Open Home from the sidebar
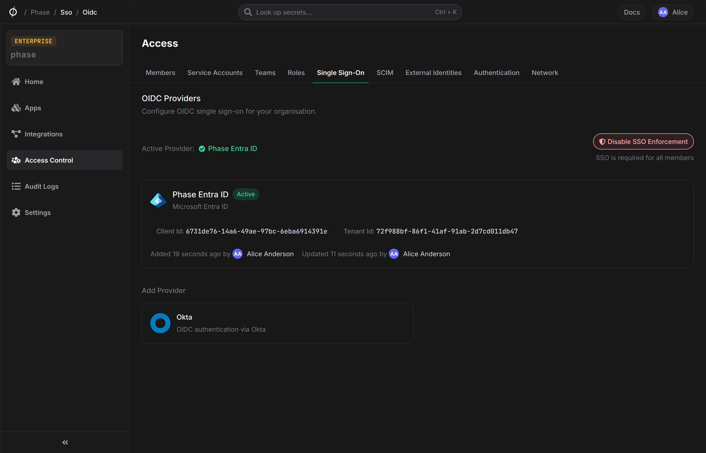The height and width of the screenshot is (453, 706). tap(65, 82)
